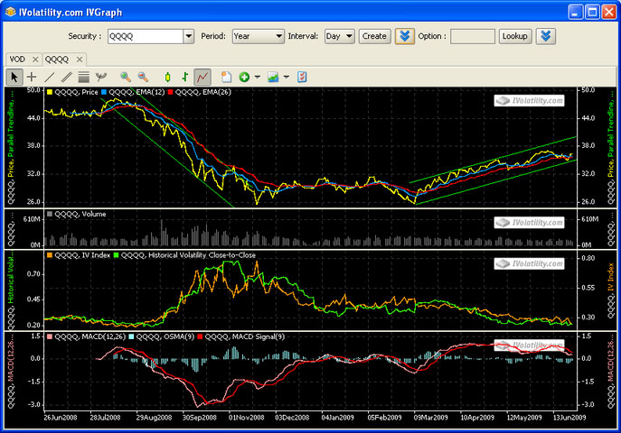The width and height of the screenshot is (621, 433).
Task: Click the 'QQQQ, IV Index' legend label
Action: pyautogui.click(x=82, y=255)
